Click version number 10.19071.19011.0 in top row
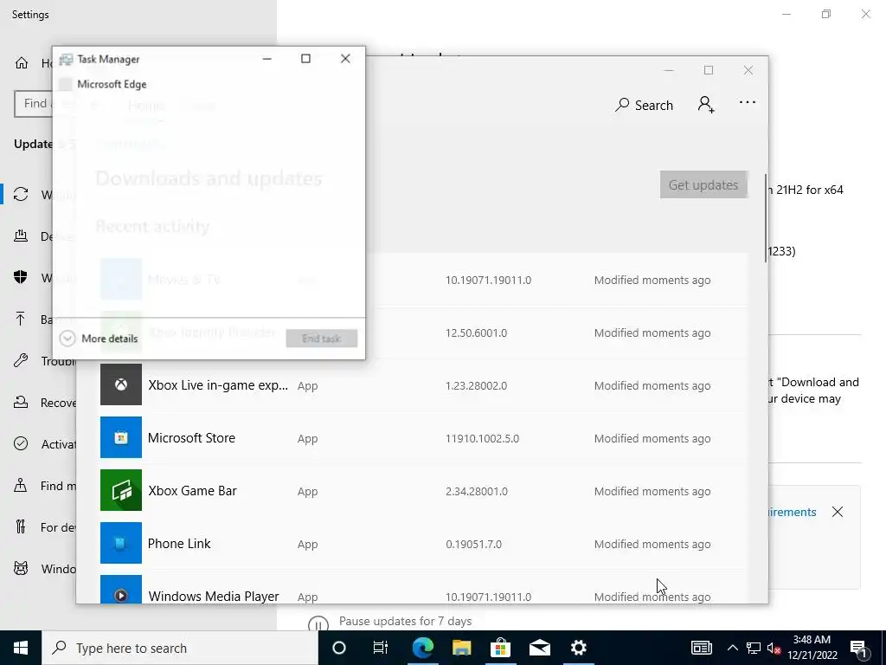Image resolution: width=886 pixels, height=665 pixels. point(488,280)
